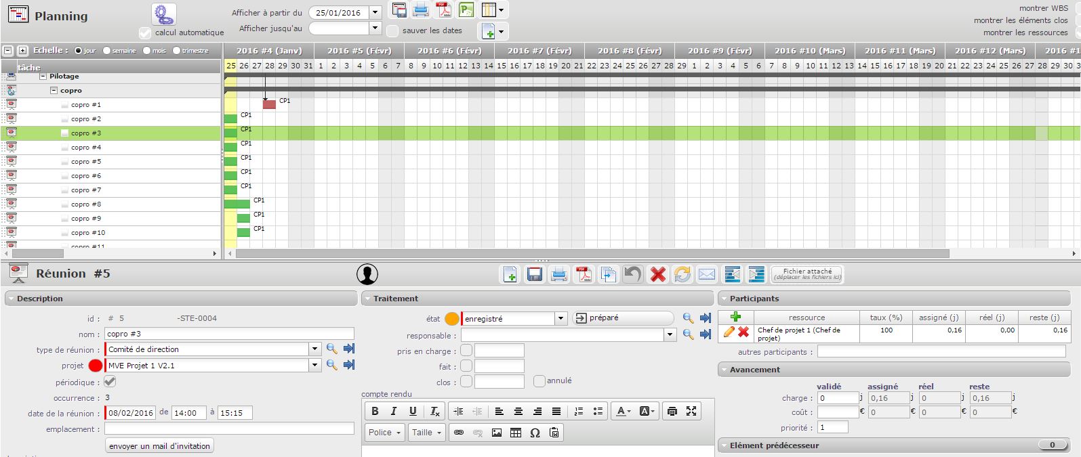This screenshot has height=457, width=1081.
Task: Collapse the copro group in task tree
Action: (54, 91)
